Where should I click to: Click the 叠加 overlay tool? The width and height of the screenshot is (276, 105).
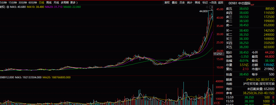[x=175, y=3]
